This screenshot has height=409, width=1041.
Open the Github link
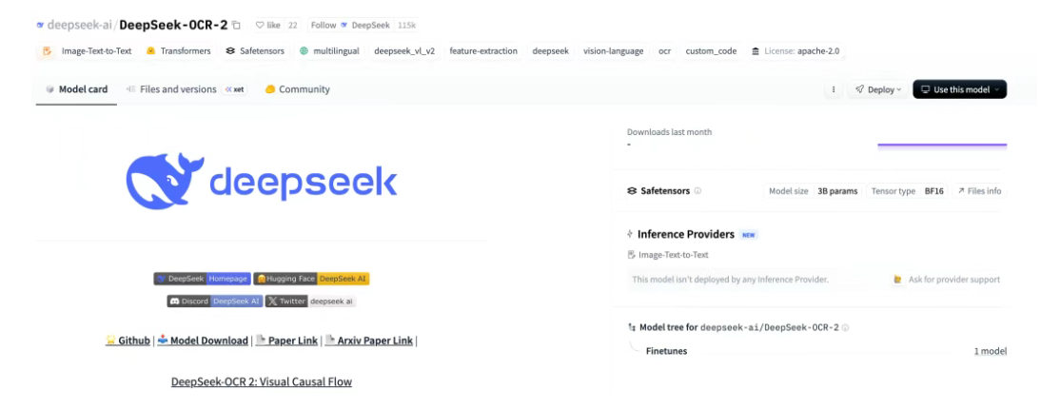pos(128,341)
